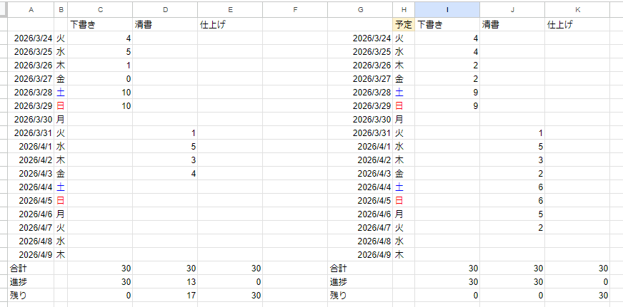This screenshot has height=307, width=623.
Task: Click the value 17 in column D
Action: [165, 295]
